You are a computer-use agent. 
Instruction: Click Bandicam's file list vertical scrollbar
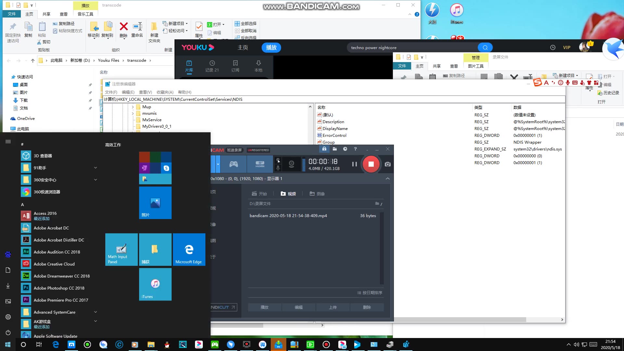382,248
